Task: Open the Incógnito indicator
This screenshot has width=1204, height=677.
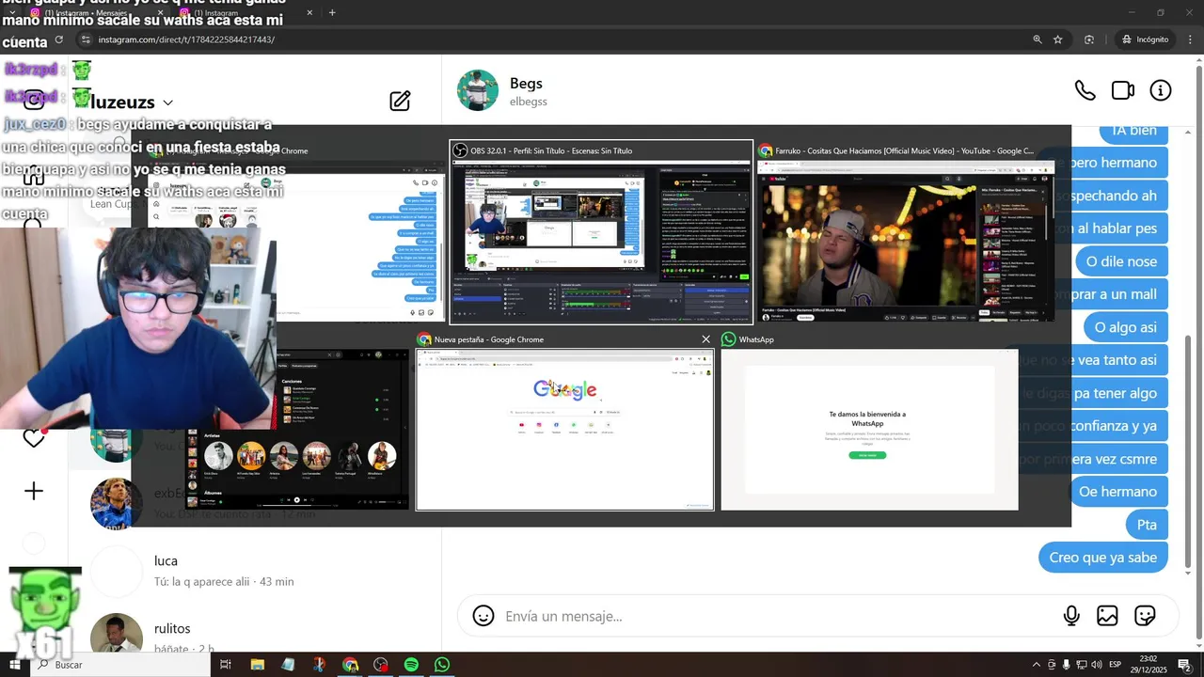Action: 1145,39
